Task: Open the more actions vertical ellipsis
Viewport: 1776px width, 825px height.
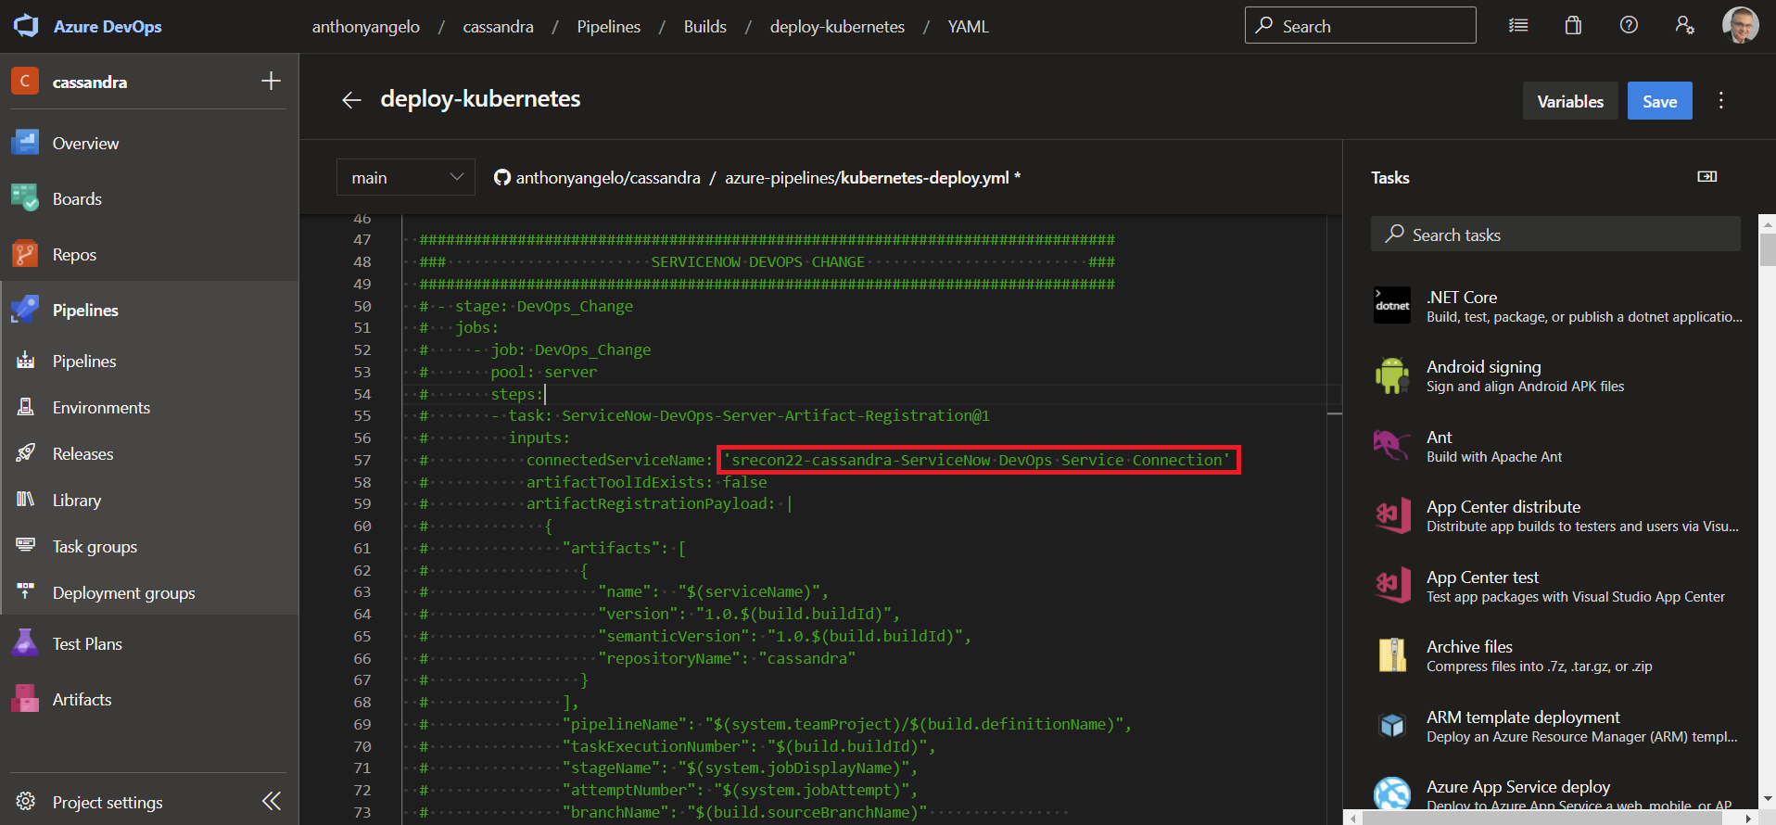Action: tap(1721, 100)
